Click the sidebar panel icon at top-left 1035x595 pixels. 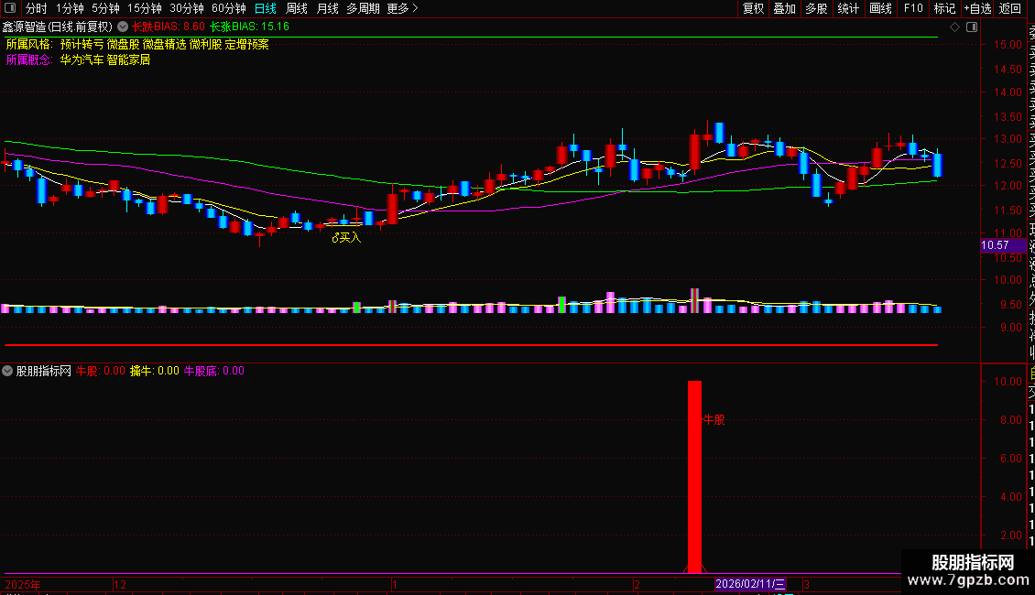coord(10,8)
